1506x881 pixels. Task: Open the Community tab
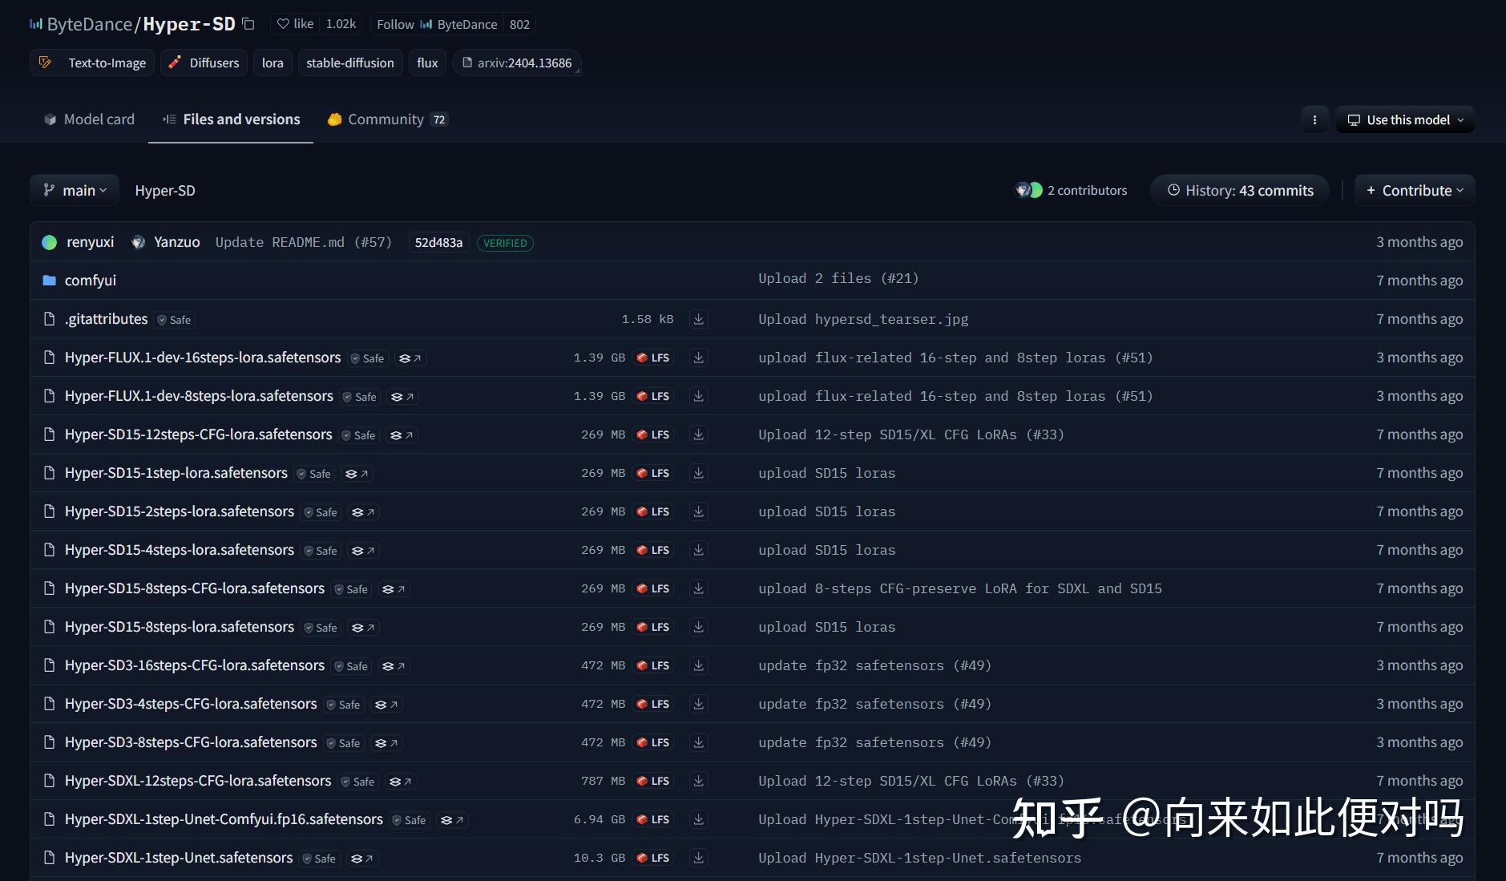(x=386, y=119)
